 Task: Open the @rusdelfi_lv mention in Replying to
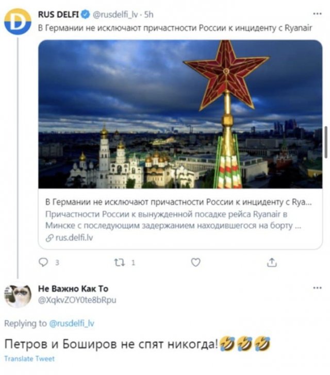72,323
